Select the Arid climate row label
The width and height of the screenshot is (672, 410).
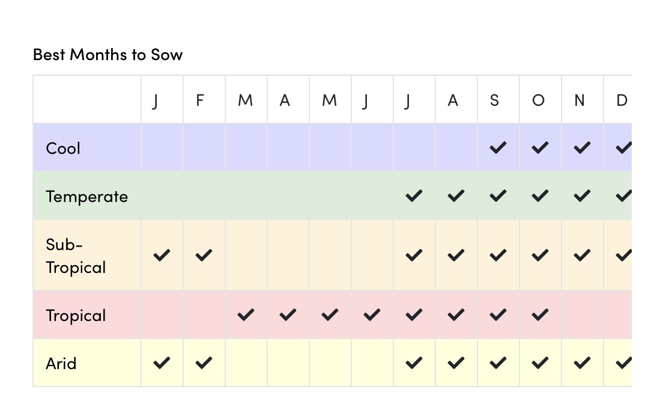click(61, 363)
